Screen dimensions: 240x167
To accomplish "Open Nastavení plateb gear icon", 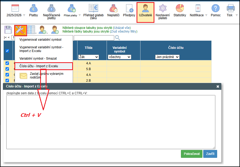I will [163, 9].
